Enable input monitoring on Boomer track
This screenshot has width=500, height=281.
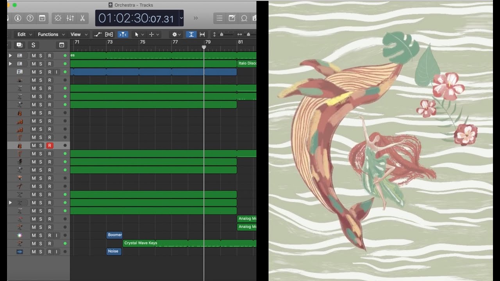click(x=56, y=235)
